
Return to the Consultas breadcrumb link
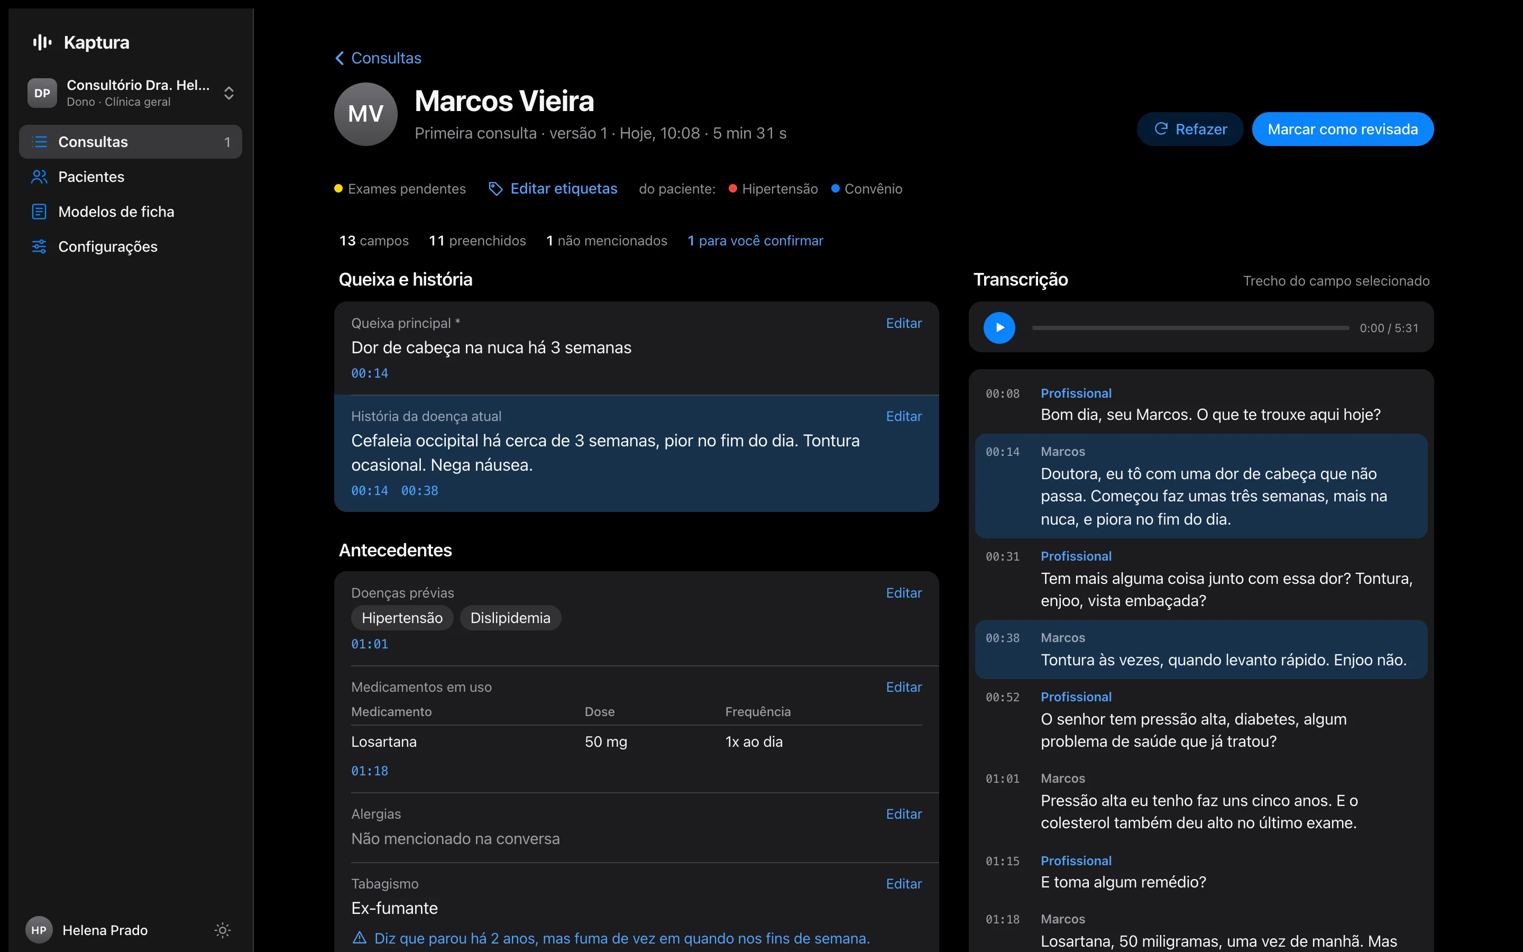click(386, 58)
